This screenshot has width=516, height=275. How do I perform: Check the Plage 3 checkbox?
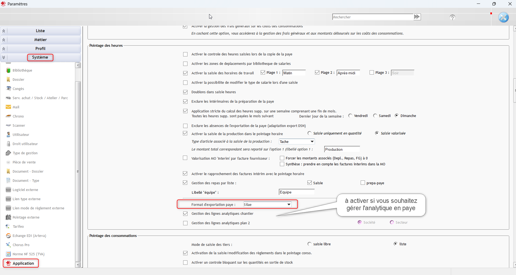(372, 73)
